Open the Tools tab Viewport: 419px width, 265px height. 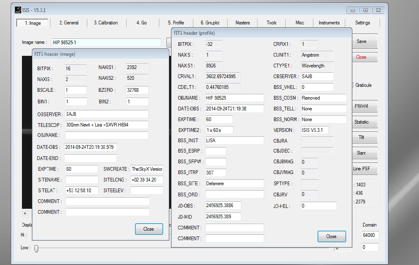click(272, 23)
